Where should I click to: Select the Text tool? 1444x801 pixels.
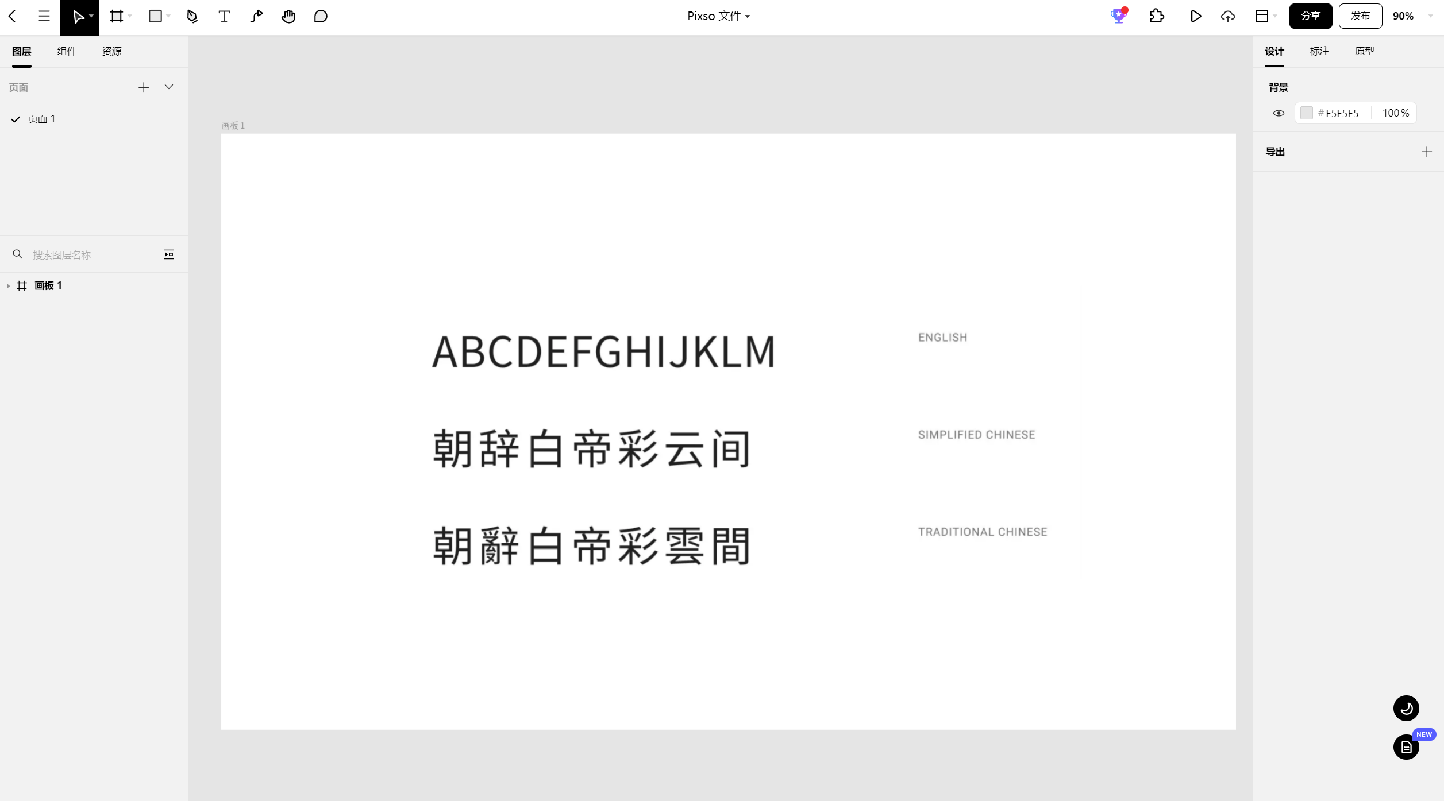click(224, 17)
